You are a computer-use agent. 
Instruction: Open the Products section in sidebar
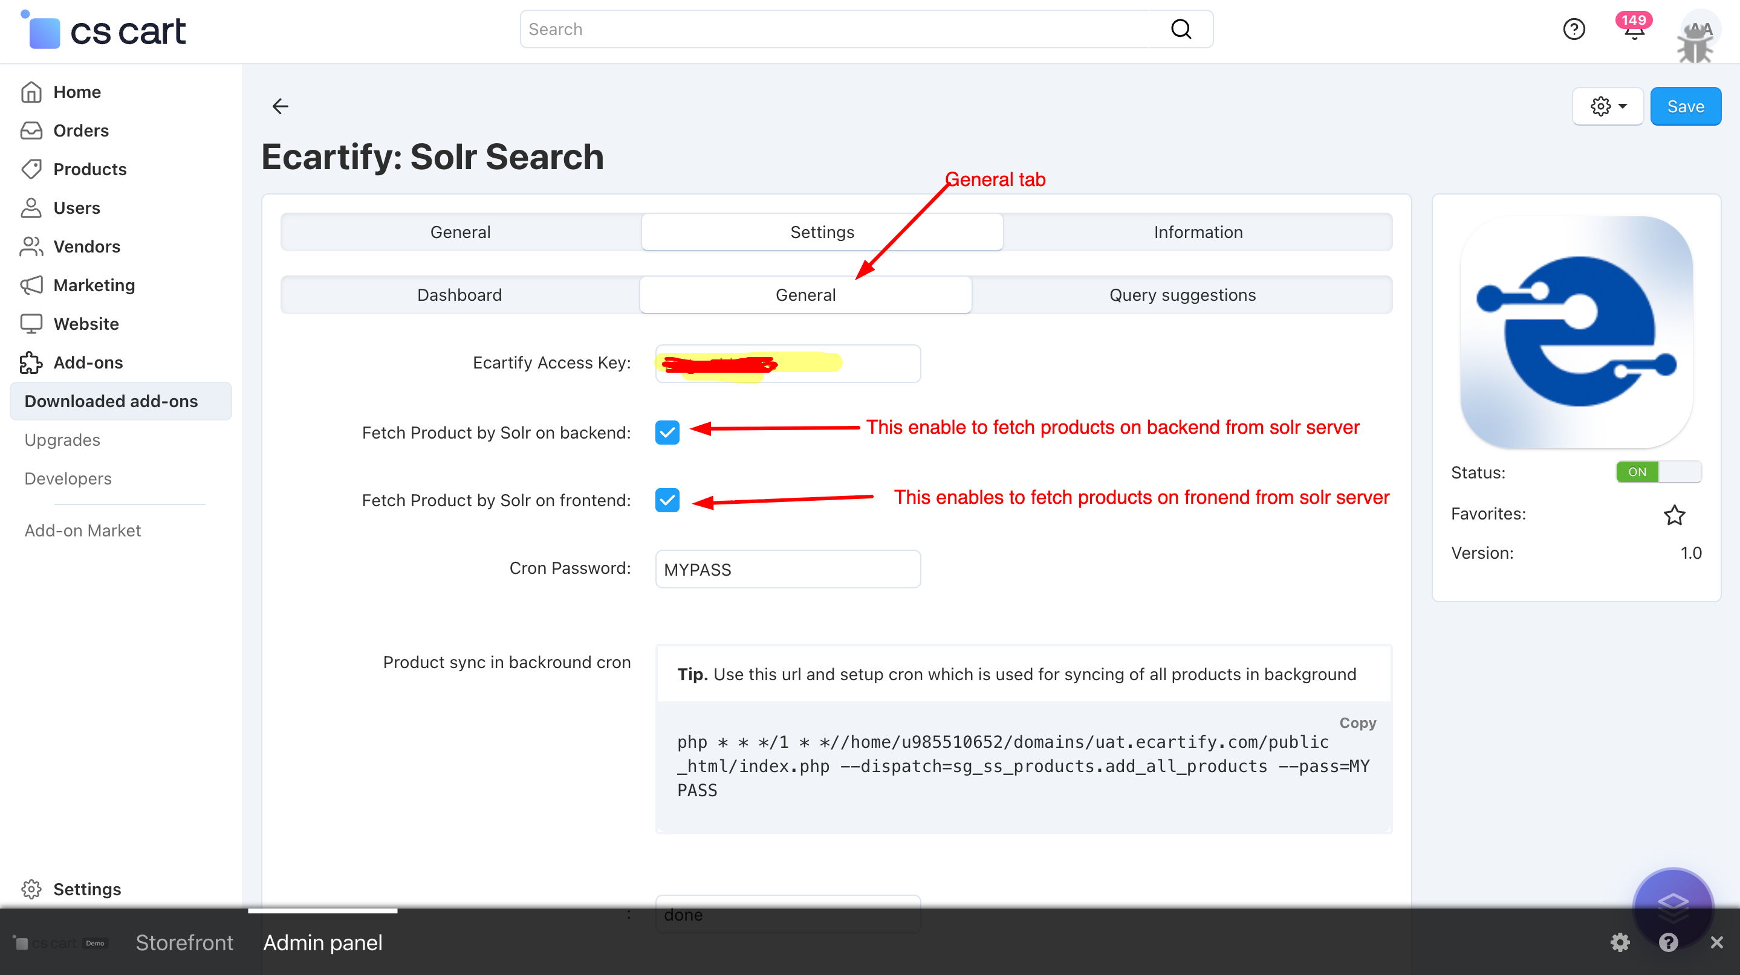click(90, 169)
